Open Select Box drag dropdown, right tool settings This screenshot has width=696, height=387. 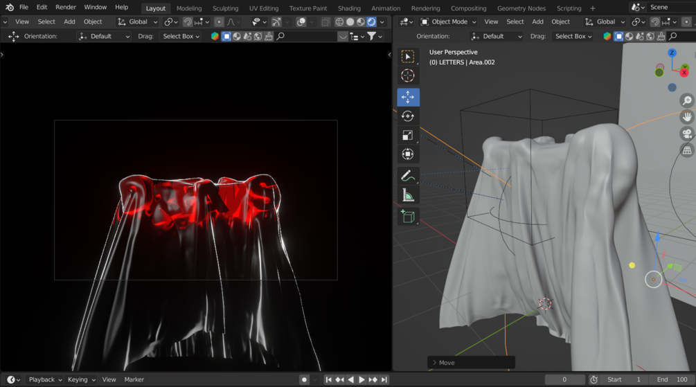click(x=573, y=37)
